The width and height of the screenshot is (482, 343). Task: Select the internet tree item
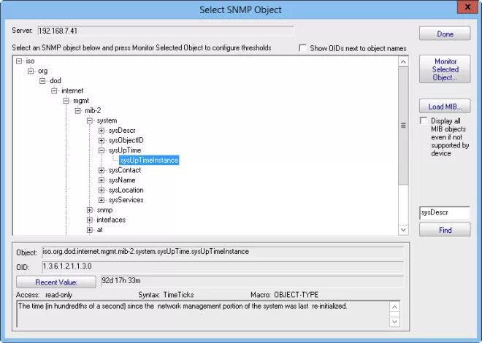pos(72,90)
